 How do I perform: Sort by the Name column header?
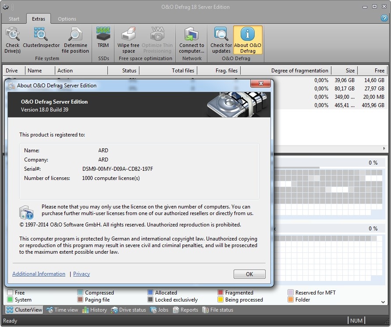click(x=40, y=71)
